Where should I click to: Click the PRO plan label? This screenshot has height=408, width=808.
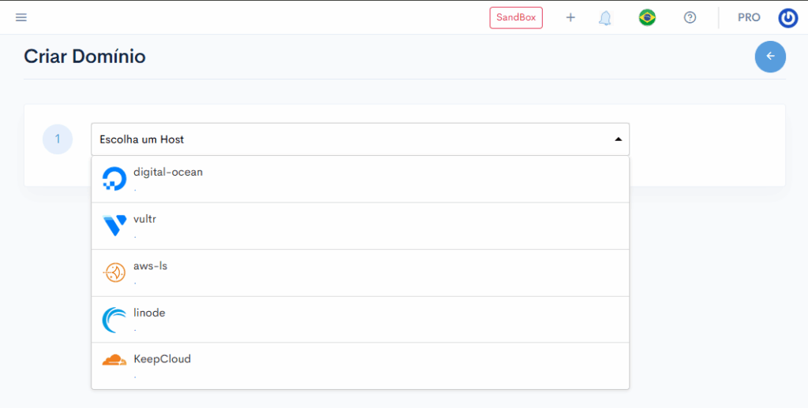(x=749, y=17)
